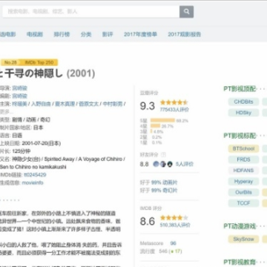Open the 775433人评价 ratings link

(174, 110)
